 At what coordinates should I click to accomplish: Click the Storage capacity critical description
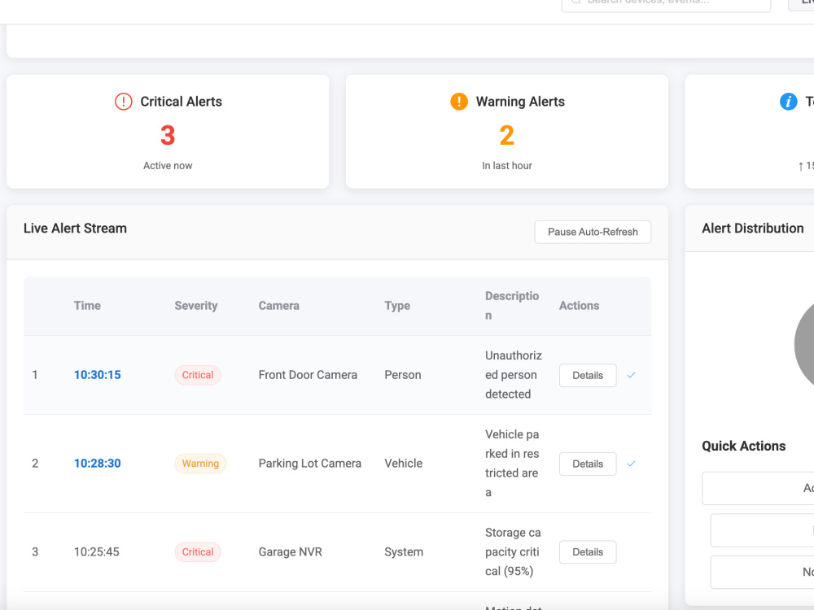513,552
